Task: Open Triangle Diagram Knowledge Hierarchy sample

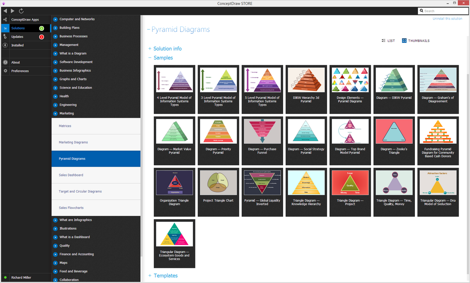Action: [x=306, y=192]
